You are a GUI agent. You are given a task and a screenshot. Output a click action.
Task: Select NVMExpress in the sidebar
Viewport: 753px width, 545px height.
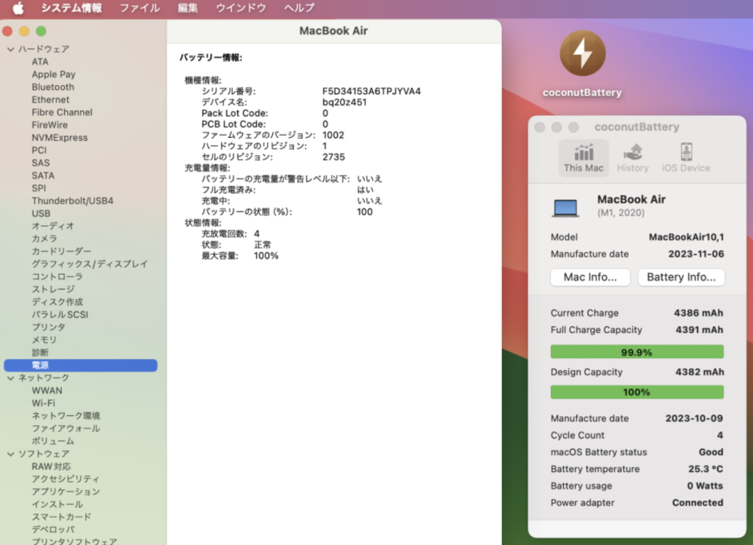[x=60, y=137]
